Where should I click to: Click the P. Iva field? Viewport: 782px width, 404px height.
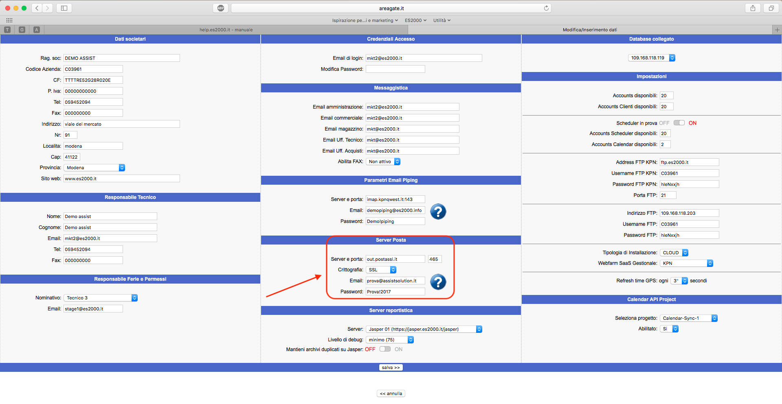tap(93, 91)
